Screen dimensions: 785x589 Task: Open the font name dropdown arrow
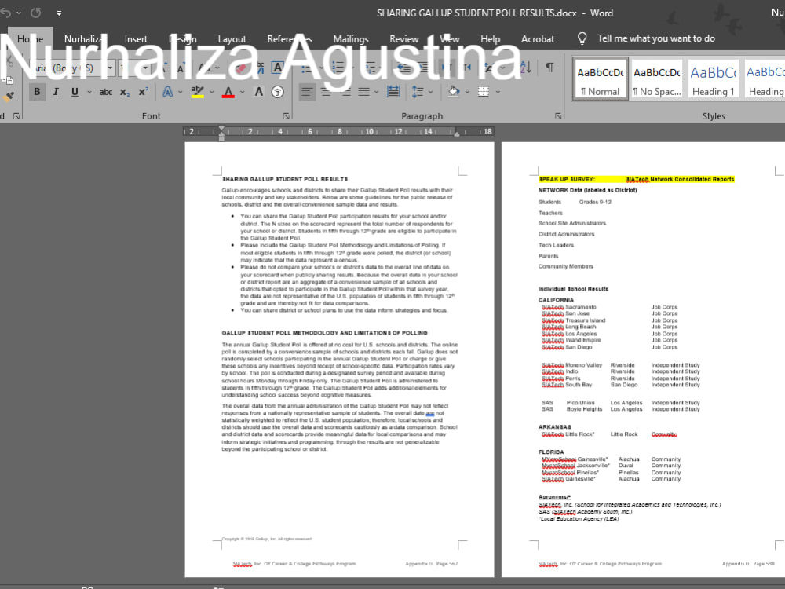click(x=110, y=68)
